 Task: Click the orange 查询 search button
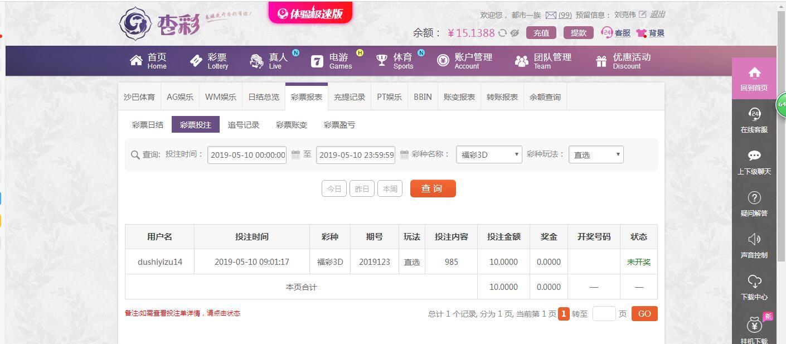pyautogui.click(x=433, y=188)
